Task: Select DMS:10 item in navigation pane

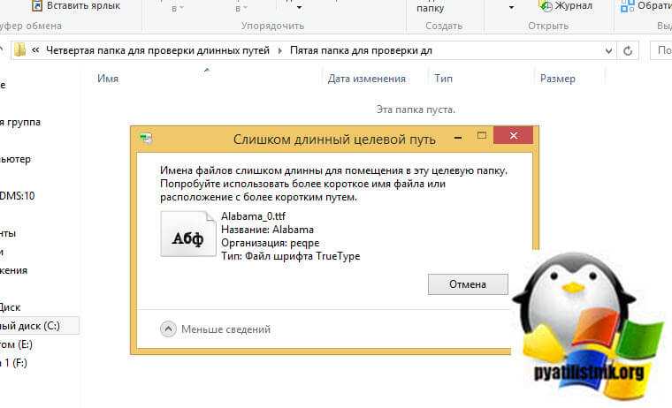Action: tap(17, 196)
